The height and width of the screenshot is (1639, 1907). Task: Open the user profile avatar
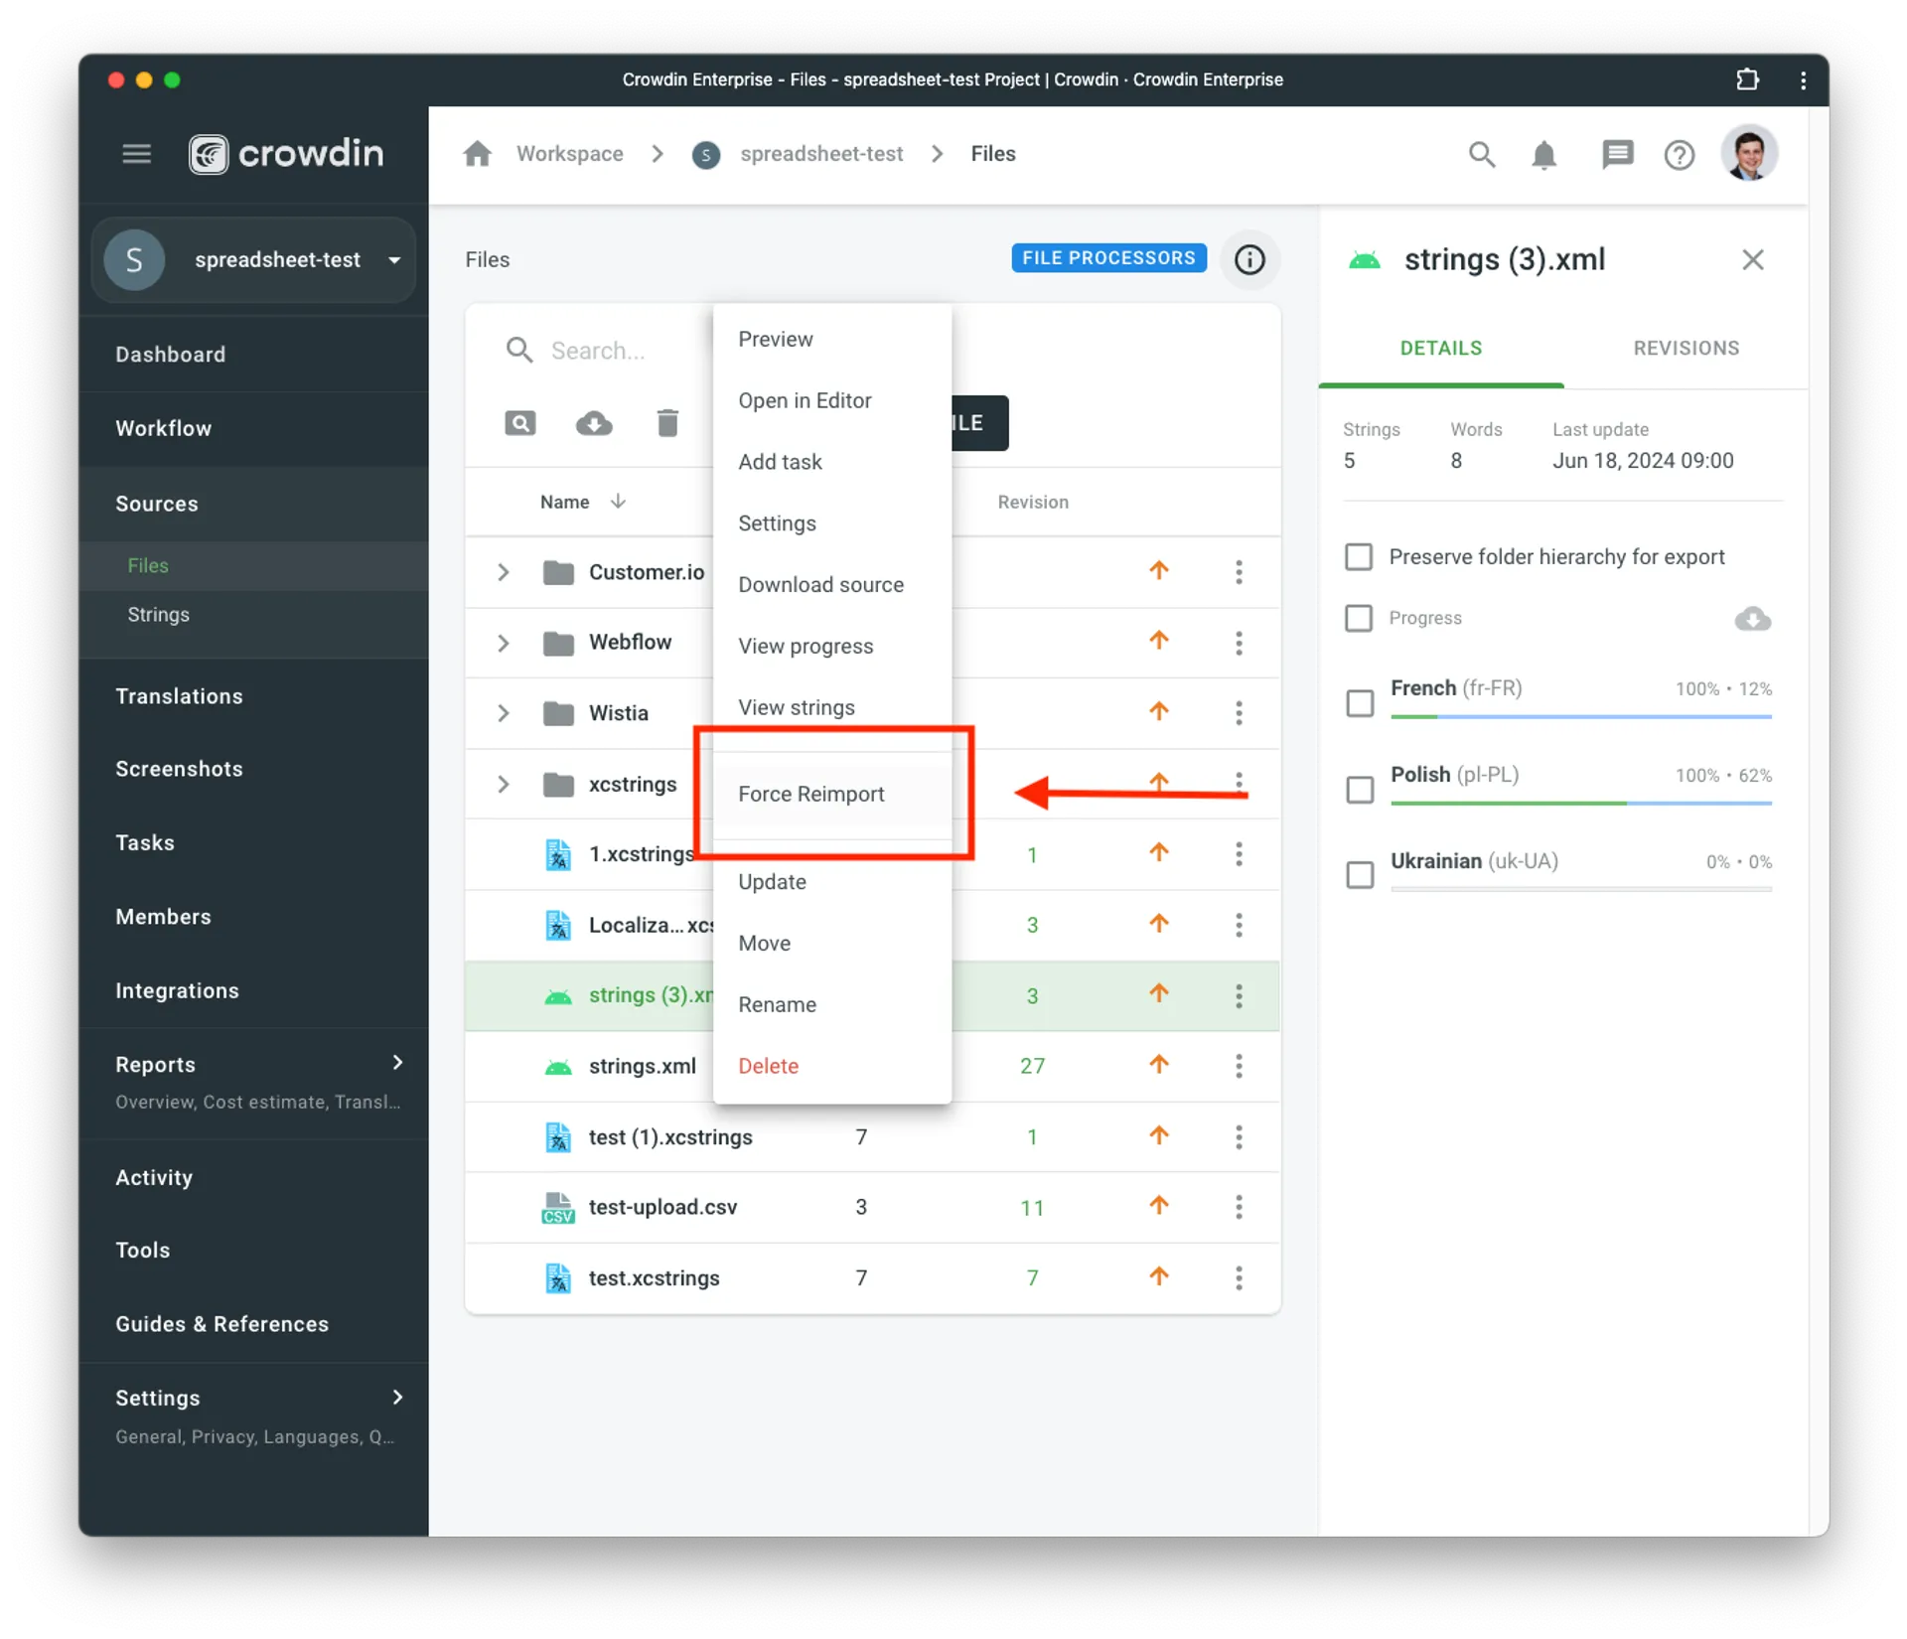(1748, 153)
